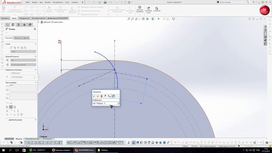This screenshot has height=153, width=272.
Task: Collapse the Первичное значение section
Action: (x=36, y=70)
